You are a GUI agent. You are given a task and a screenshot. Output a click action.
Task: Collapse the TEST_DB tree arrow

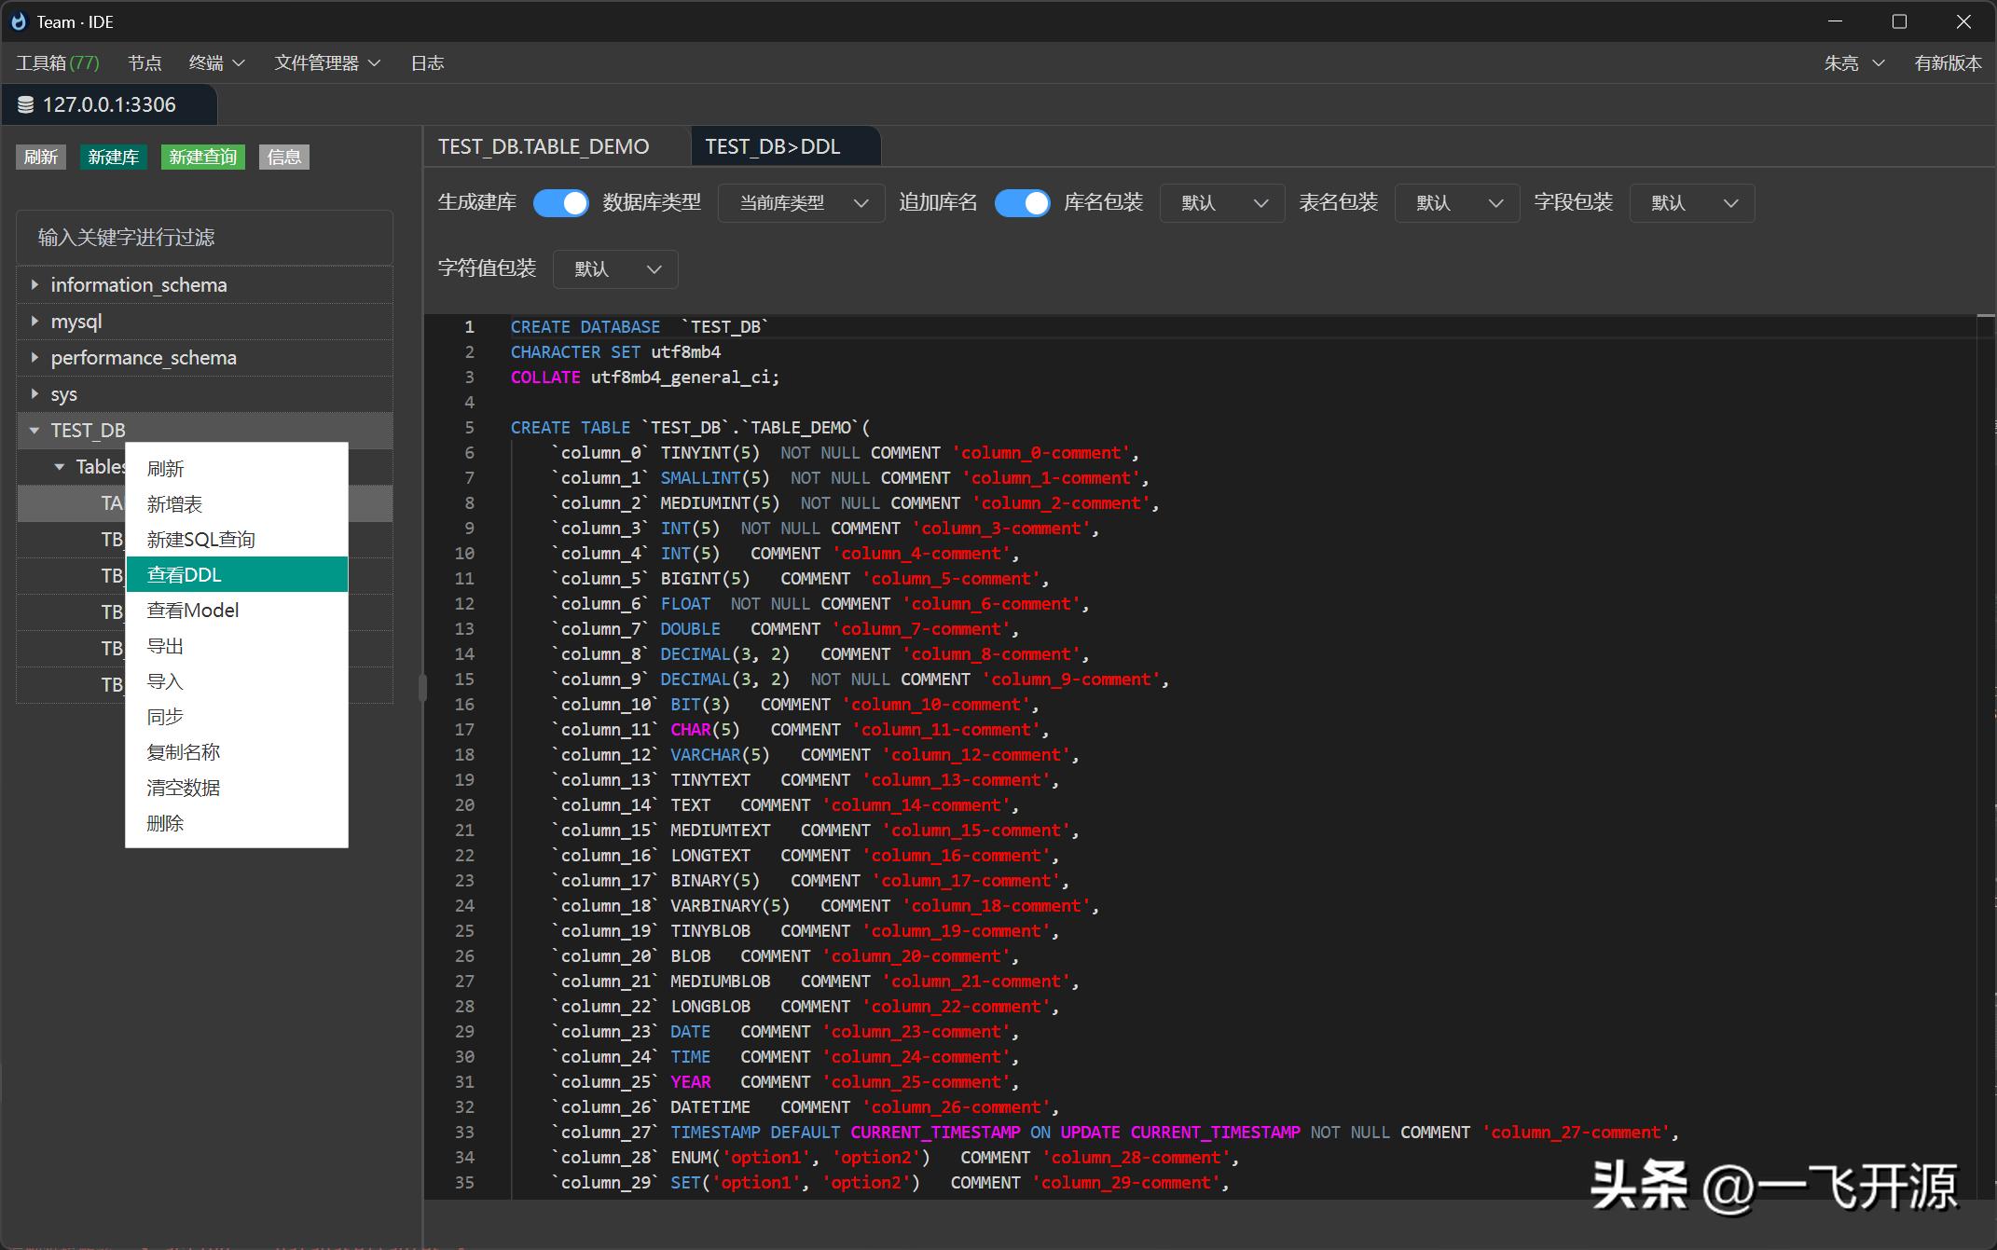(x=34, y=430)
